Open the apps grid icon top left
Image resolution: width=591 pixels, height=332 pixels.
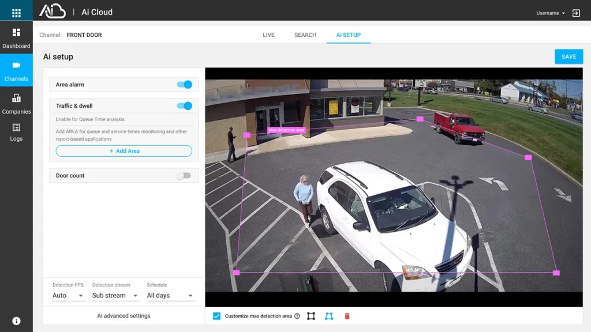(x=16, y=12)
